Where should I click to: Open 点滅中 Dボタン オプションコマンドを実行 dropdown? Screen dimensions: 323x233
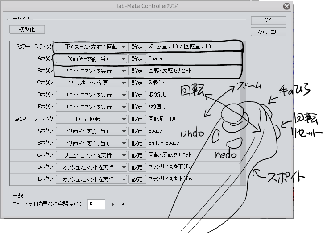click(91, 167)
